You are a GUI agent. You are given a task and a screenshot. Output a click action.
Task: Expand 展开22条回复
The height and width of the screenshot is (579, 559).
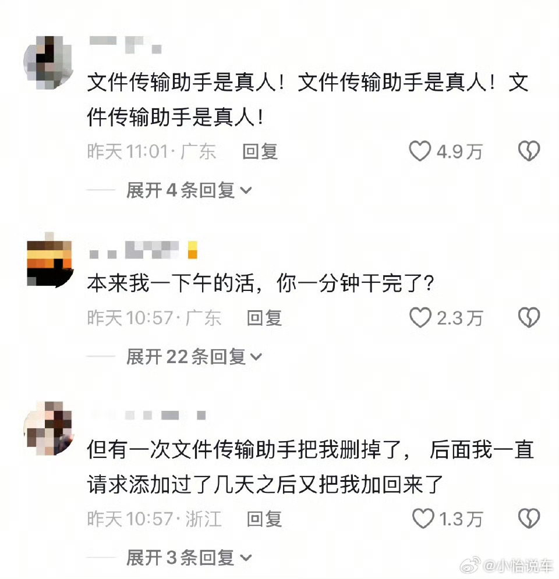tap(194, 357)
